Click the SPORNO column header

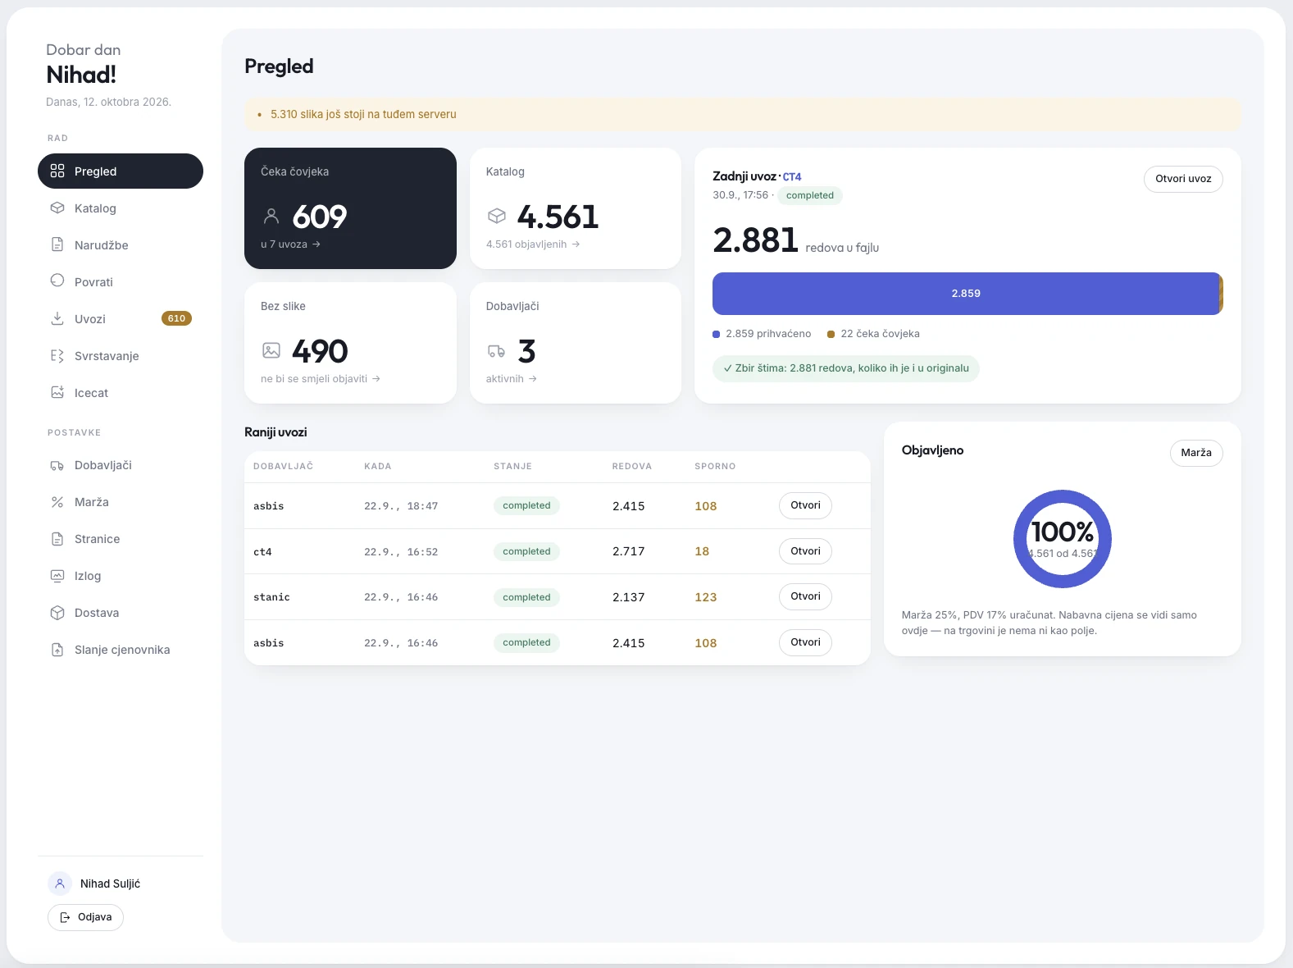pyautogui.click(x=715, y=466)
